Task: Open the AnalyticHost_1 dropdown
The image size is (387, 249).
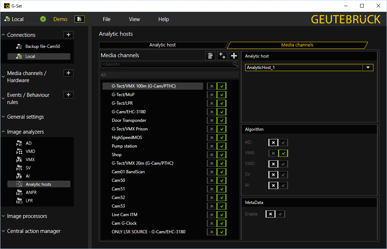Action: (368, 68)
